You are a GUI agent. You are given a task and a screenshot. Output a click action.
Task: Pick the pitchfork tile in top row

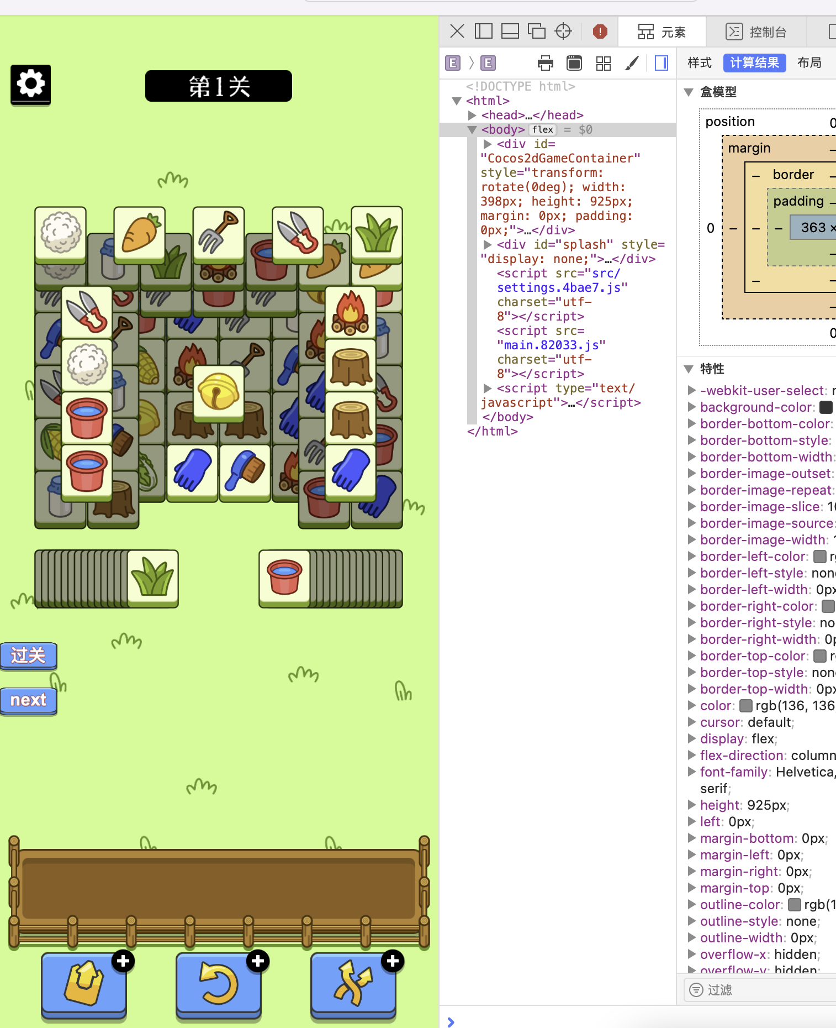[219, 235]
